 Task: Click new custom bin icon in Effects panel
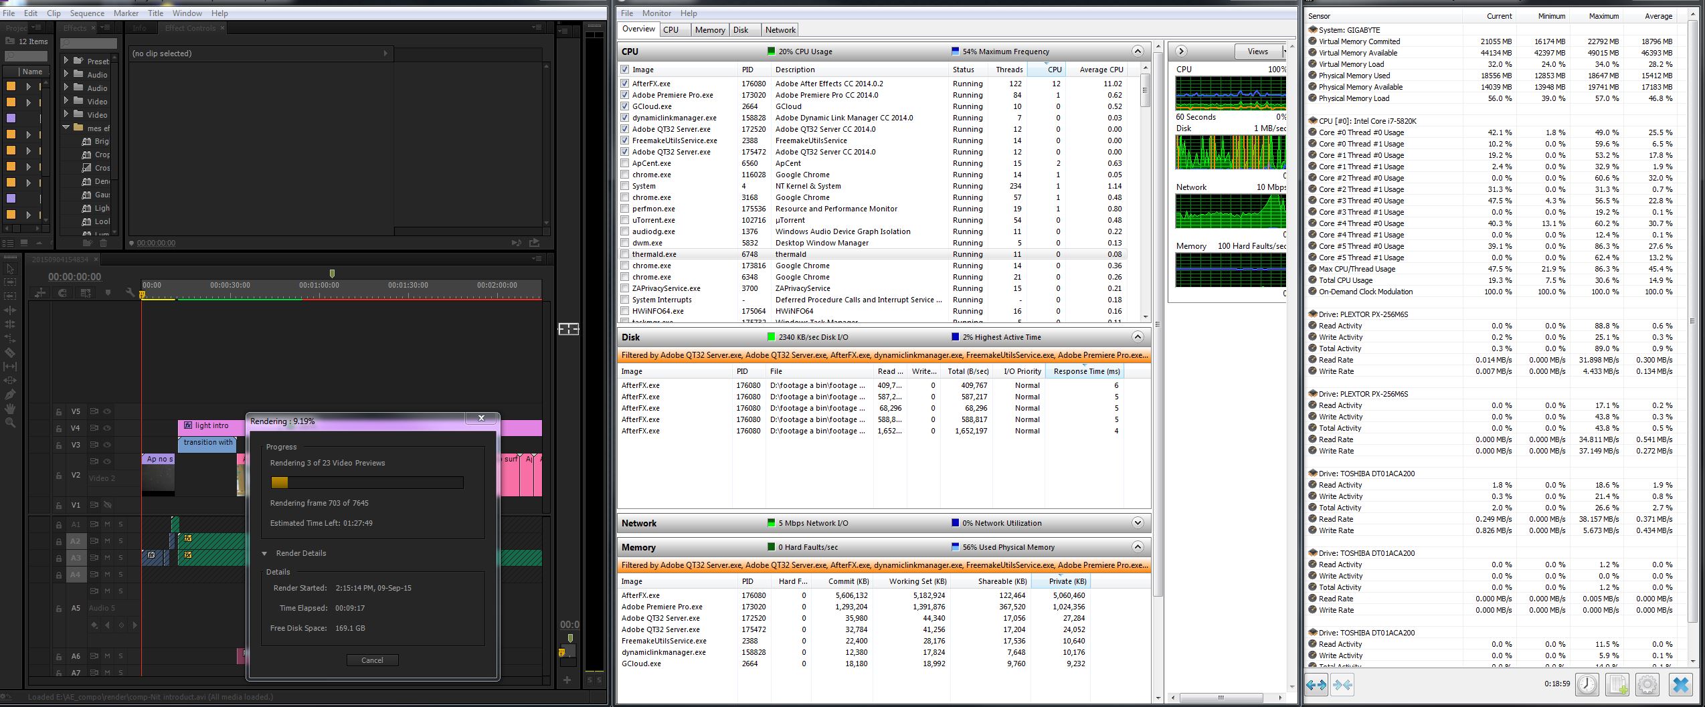(x=86, y=243)
